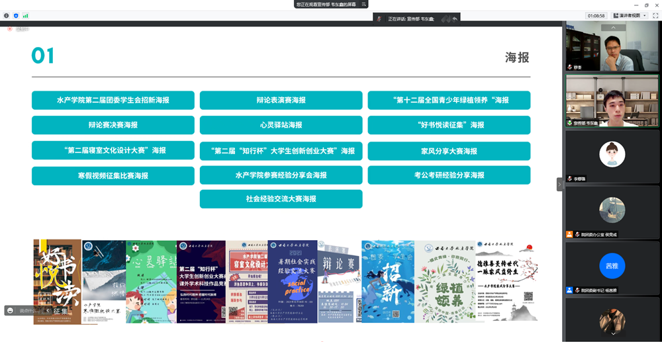Click the sharing banner menu icon

click(363, 4)
